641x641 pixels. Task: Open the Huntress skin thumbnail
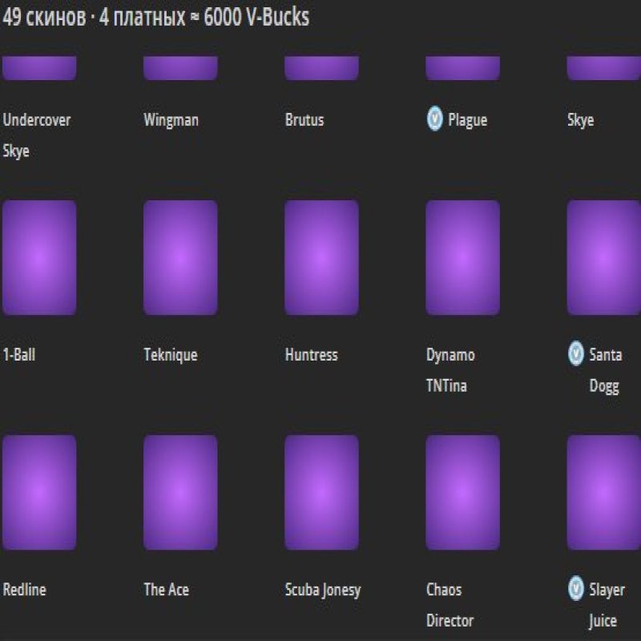tap(320, 256)
